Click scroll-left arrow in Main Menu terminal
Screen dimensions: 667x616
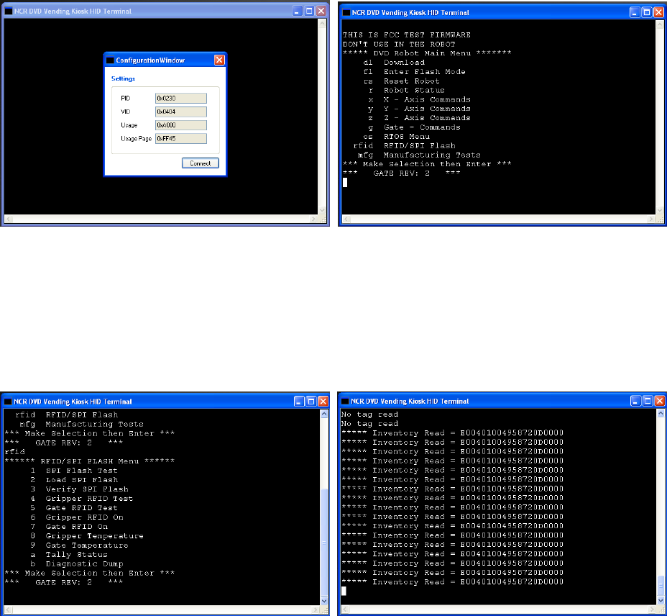[x=346, y=219]
